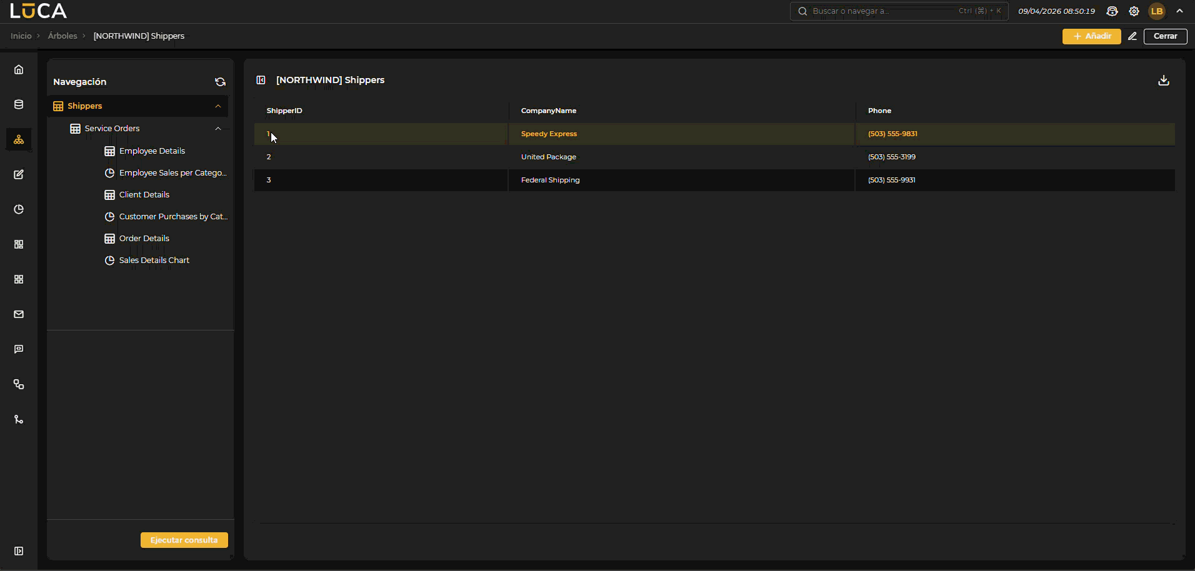
Task: Select the row with ShipperID 3
Action: (x=714, y=180)
